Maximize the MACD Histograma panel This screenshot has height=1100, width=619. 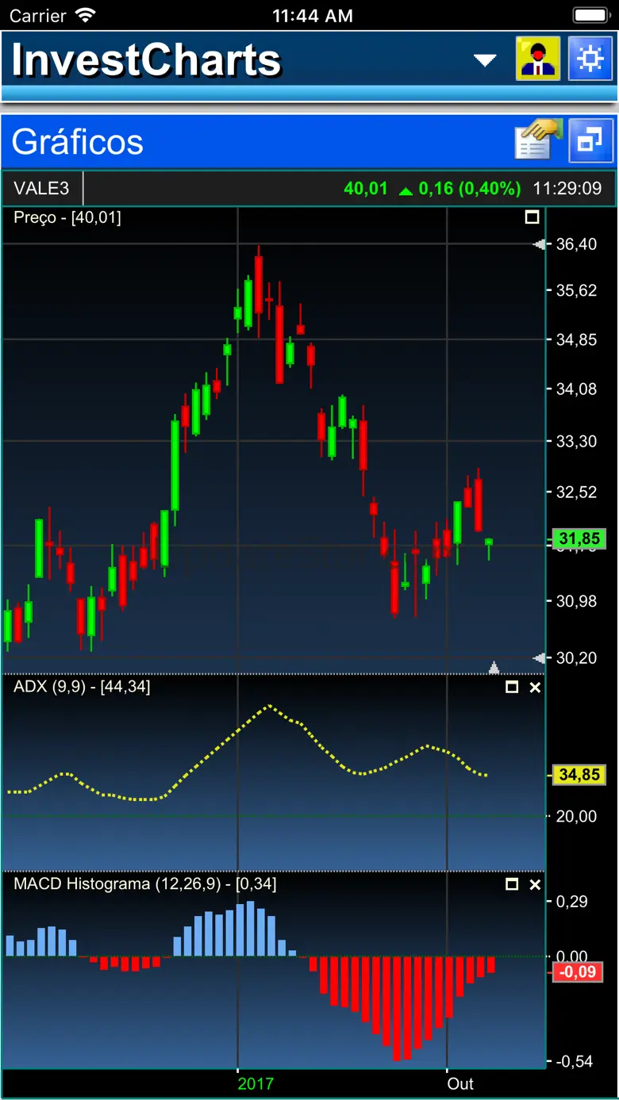point(512,884)
